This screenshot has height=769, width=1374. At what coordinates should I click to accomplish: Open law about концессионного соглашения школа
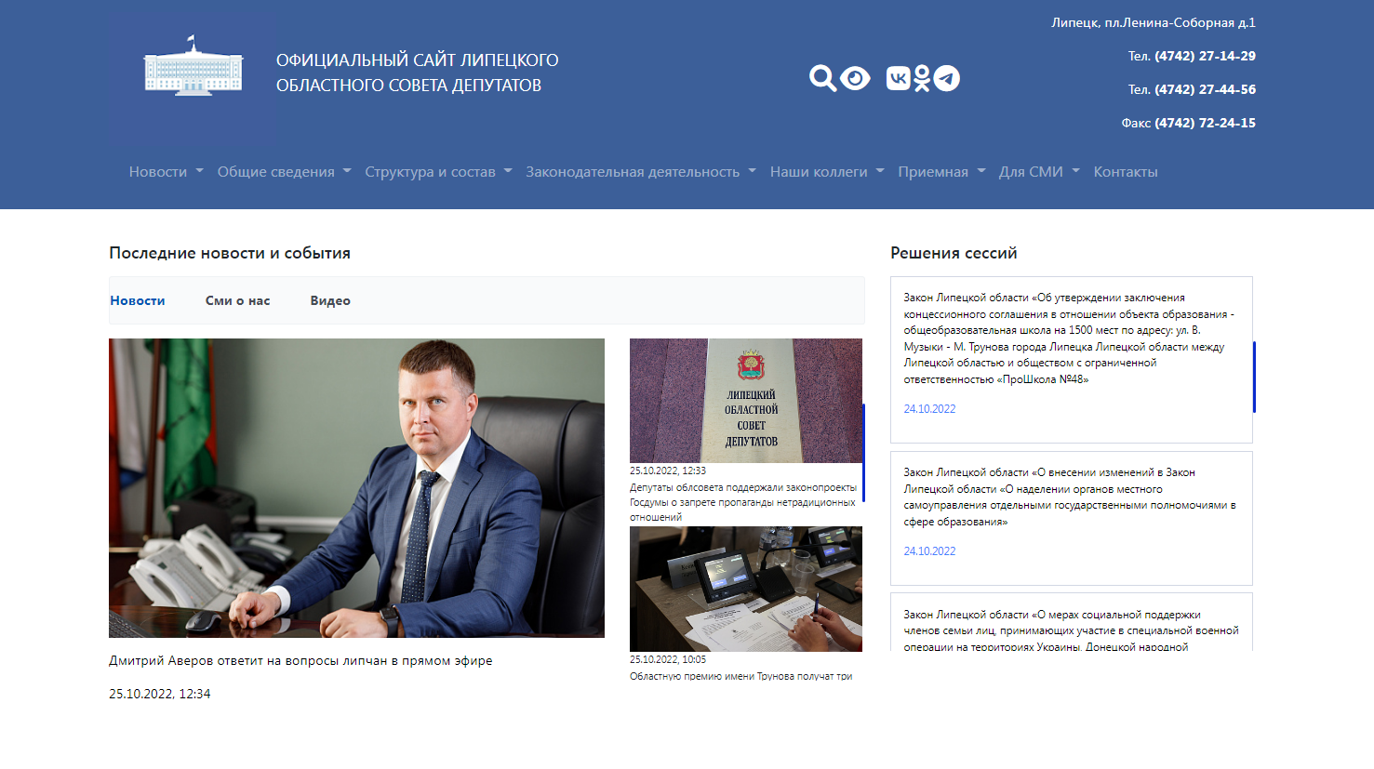point(1069,338)
